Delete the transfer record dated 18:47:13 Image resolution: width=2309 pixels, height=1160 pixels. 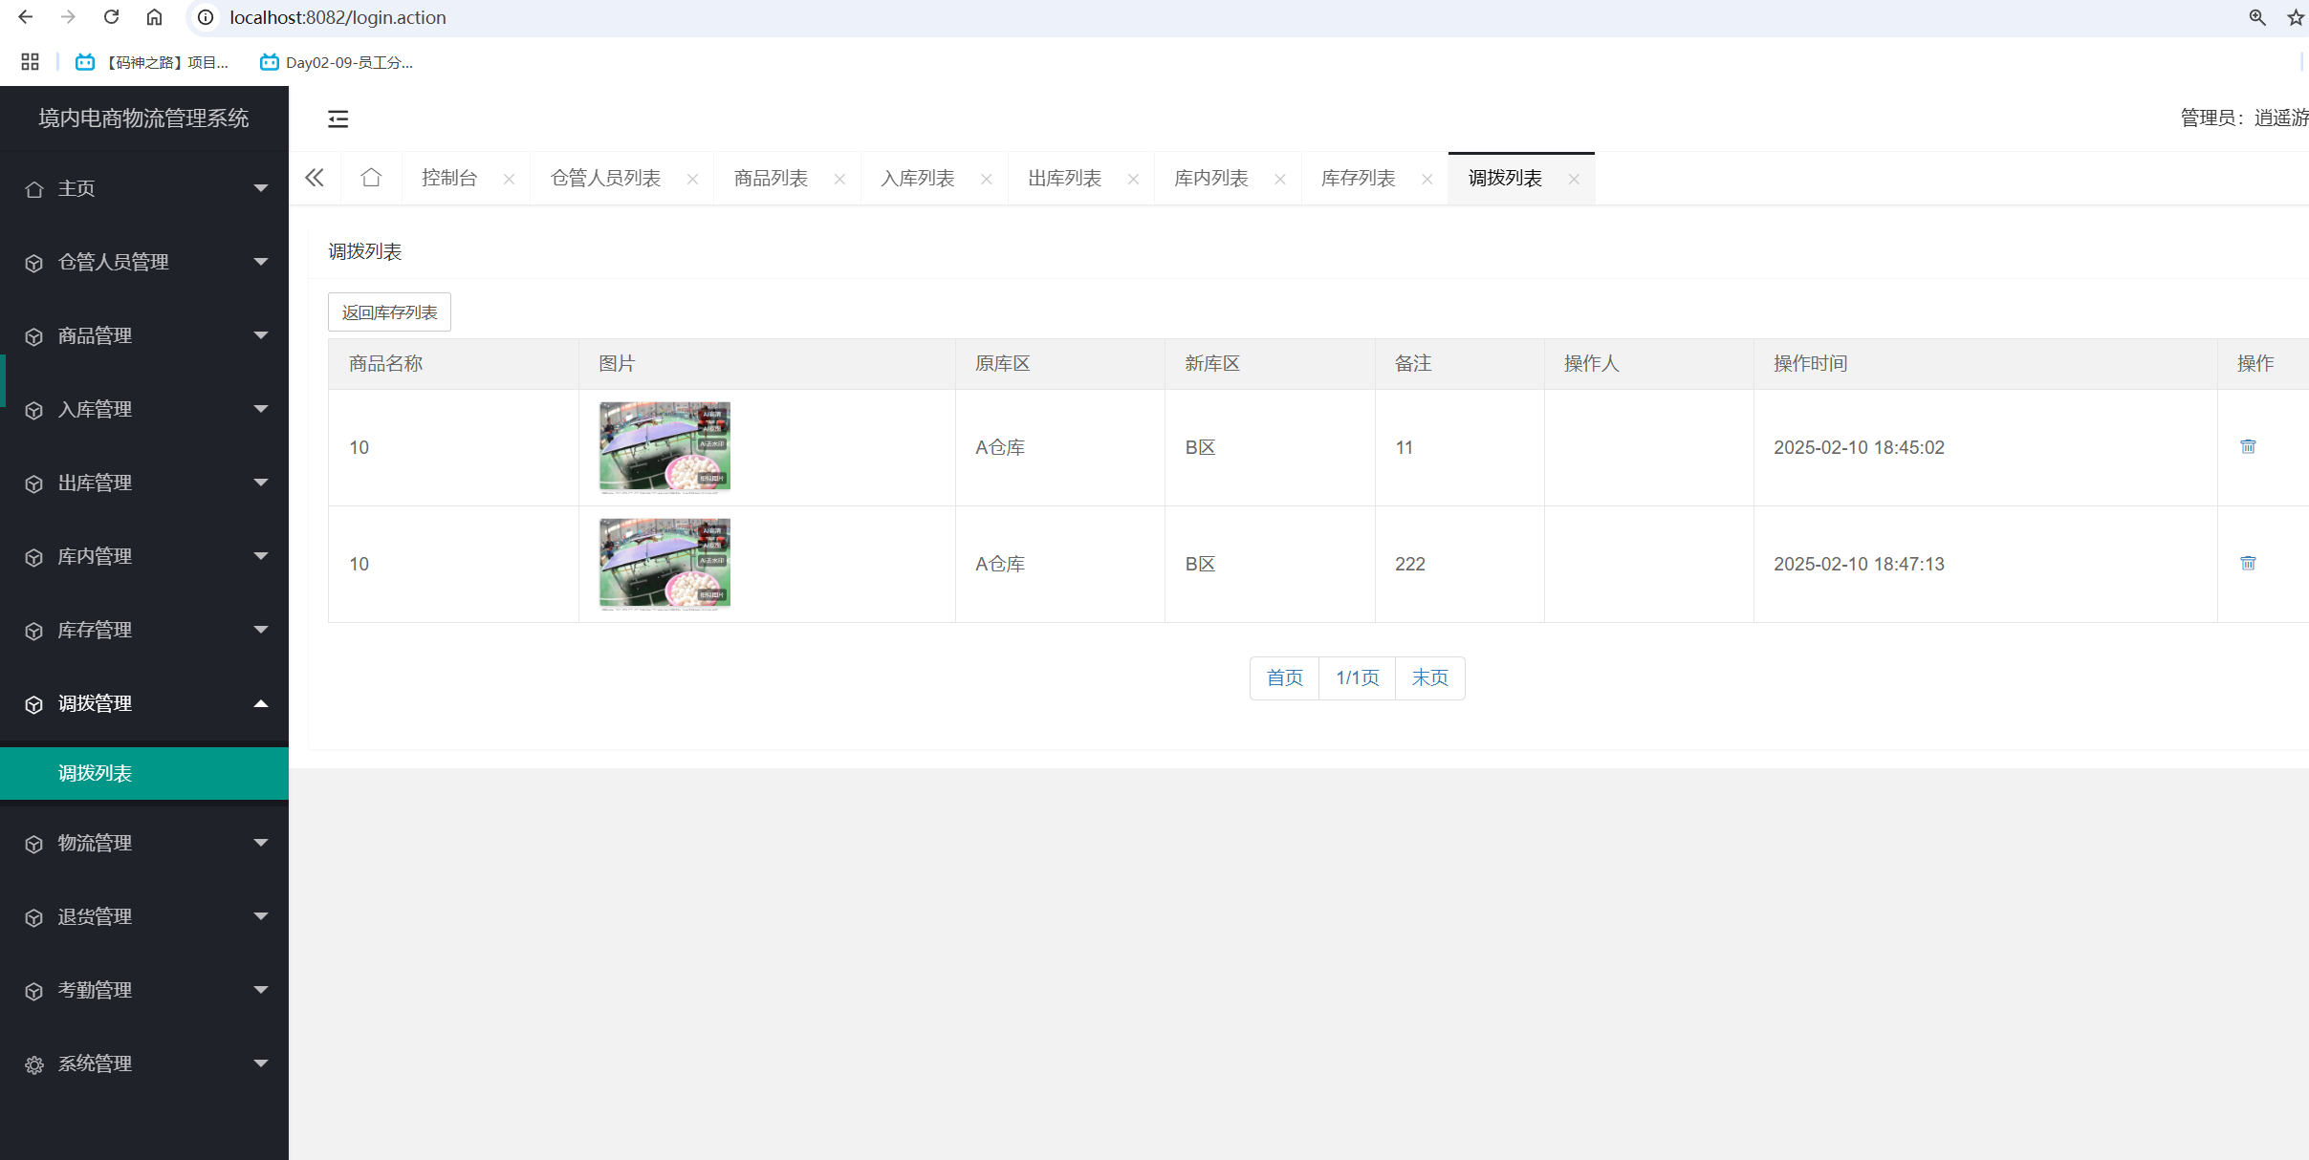click(x=2248, y=563)
